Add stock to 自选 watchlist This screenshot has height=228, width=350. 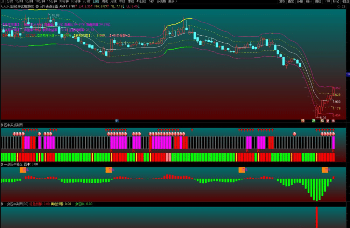(345, 1)
